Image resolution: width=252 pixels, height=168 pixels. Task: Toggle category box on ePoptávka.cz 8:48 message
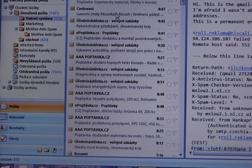[x=169, y=109]
